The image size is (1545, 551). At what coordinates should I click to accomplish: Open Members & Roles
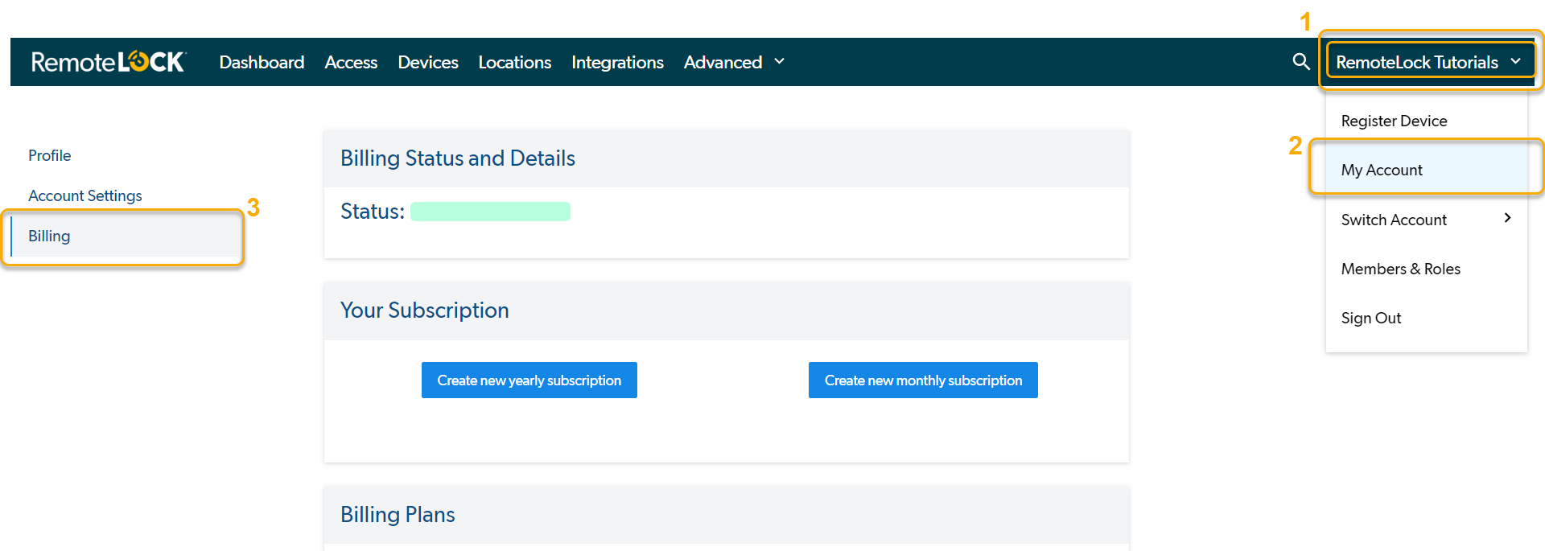coord(1426,269)
